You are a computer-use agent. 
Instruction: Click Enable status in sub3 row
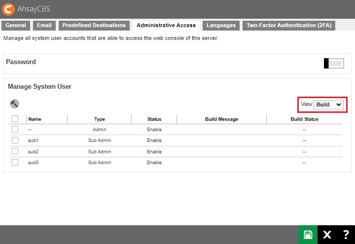point(154,163)
